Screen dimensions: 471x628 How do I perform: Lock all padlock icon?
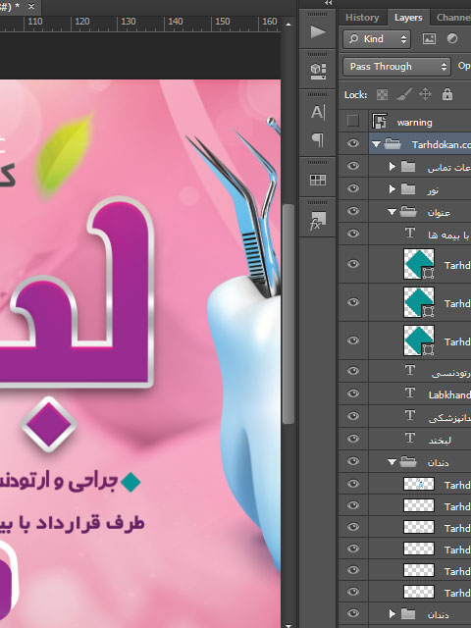[x=447, y=94]
